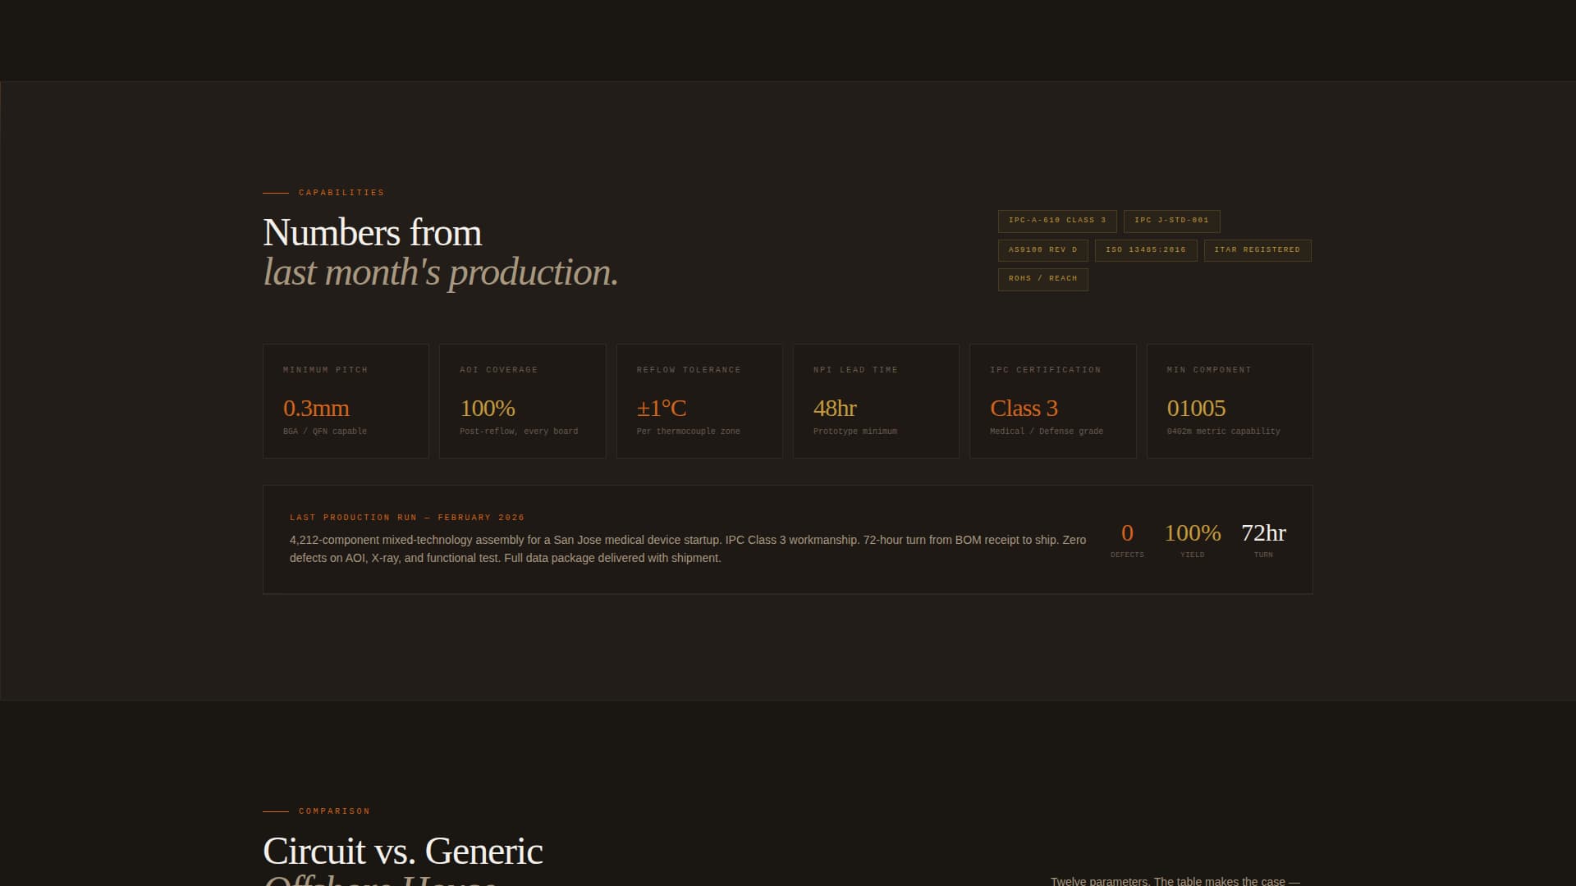
Task: Click the NPI Lead Time 48hr card
Action: pyautogui.click(x=875, y=400)
